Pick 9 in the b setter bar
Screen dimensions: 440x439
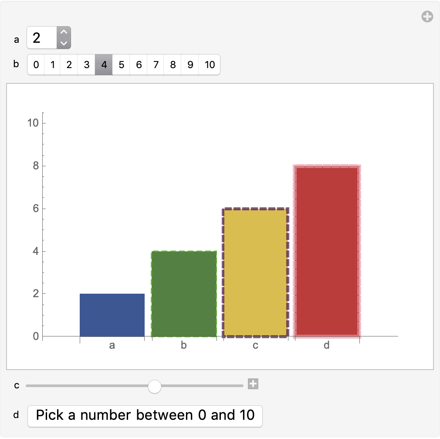point(190,65)
